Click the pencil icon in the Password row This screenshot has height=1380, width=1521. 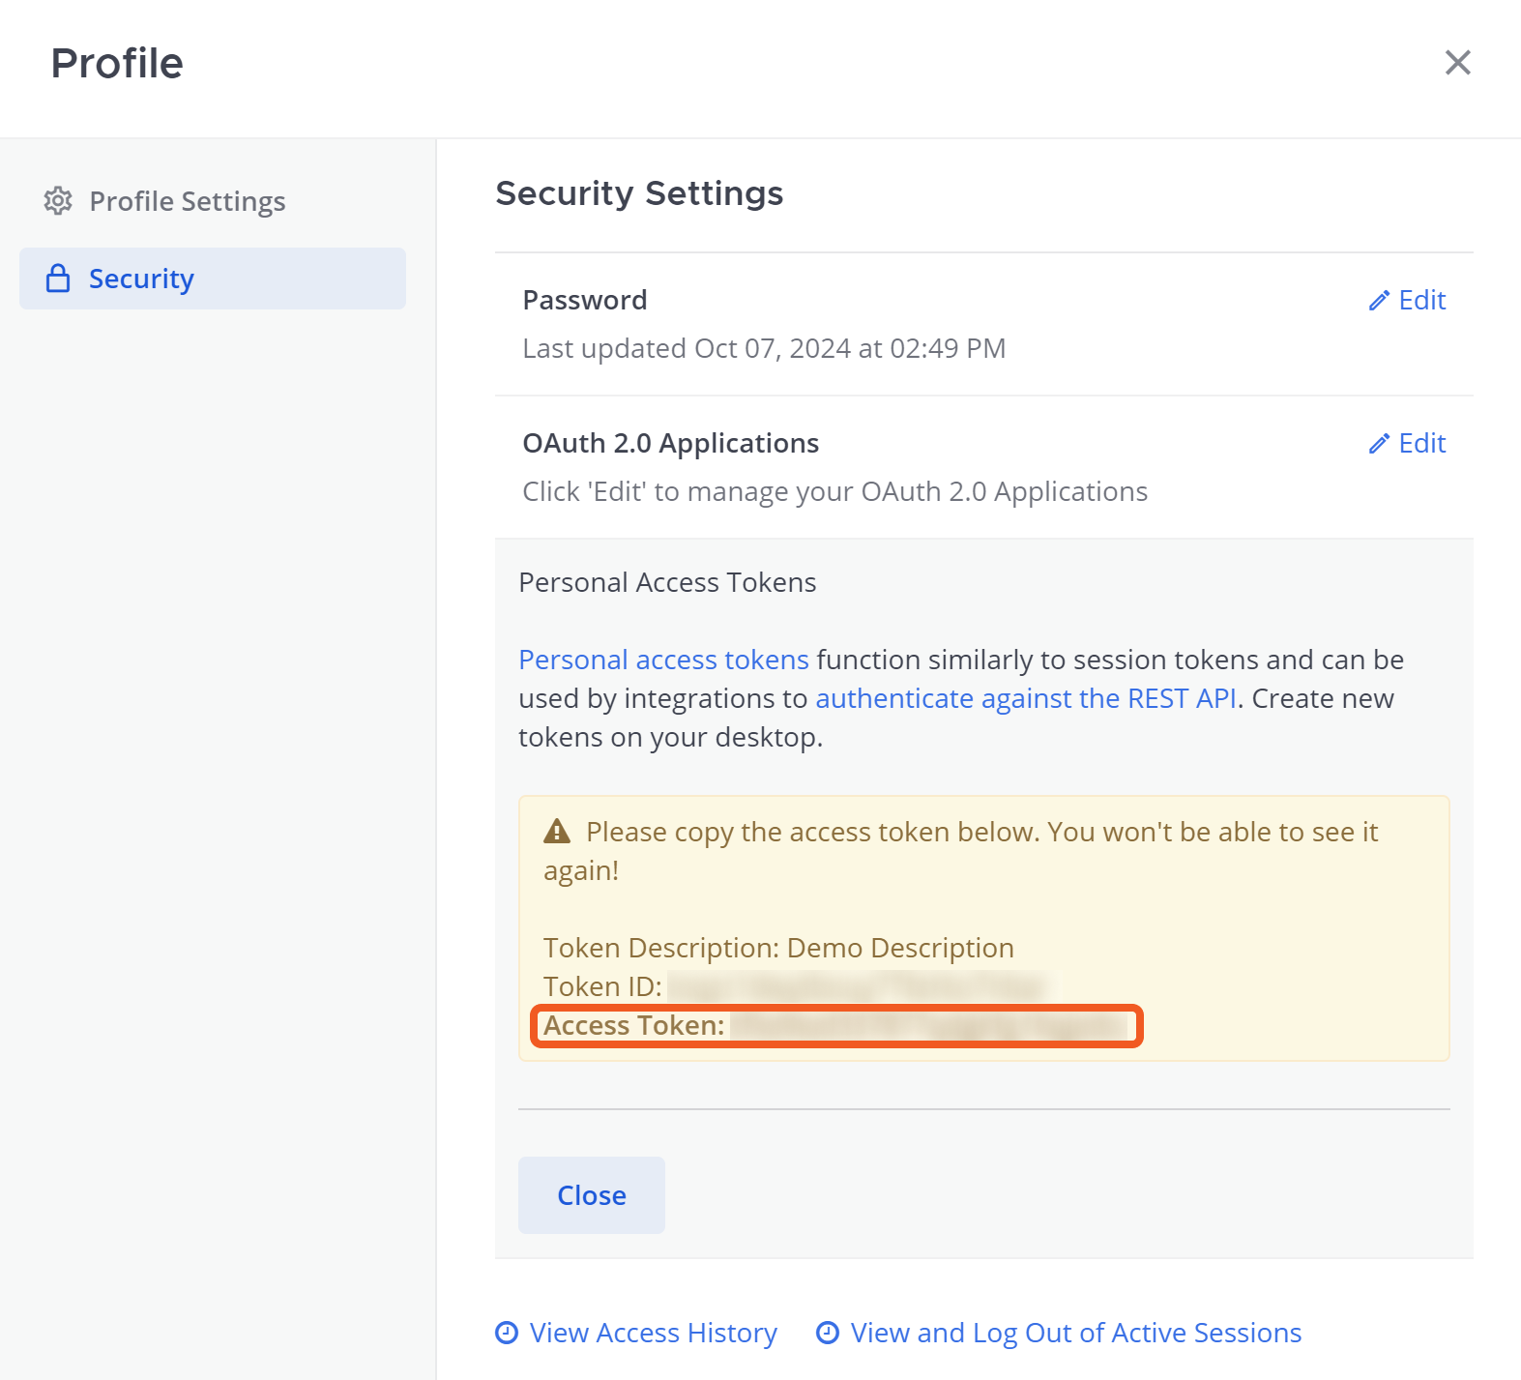[x=1379, y=301]
